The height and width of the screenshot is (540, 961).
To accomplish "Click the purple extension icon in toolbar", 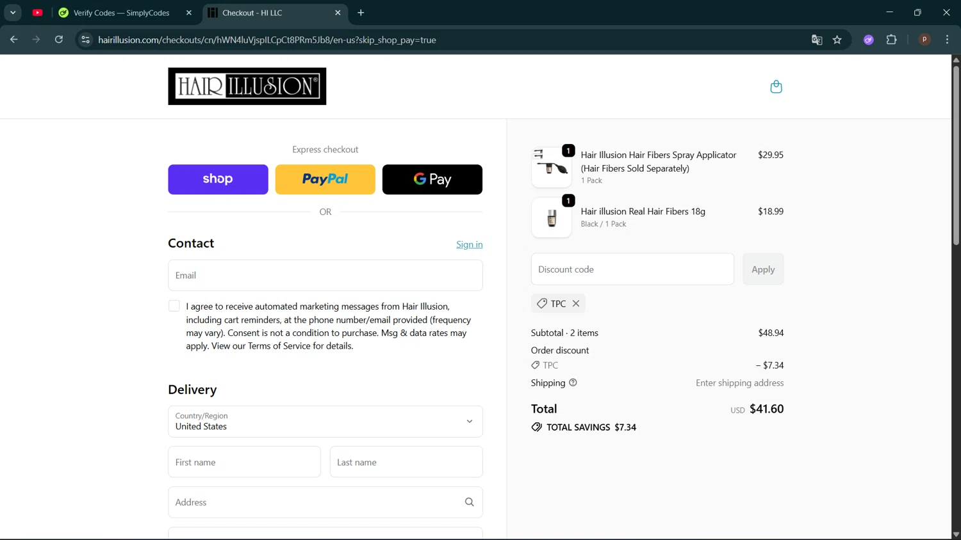I will click(x=869, y=40).
